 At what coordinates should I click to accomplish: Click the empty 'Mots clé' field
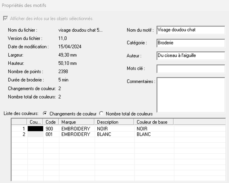190,68
